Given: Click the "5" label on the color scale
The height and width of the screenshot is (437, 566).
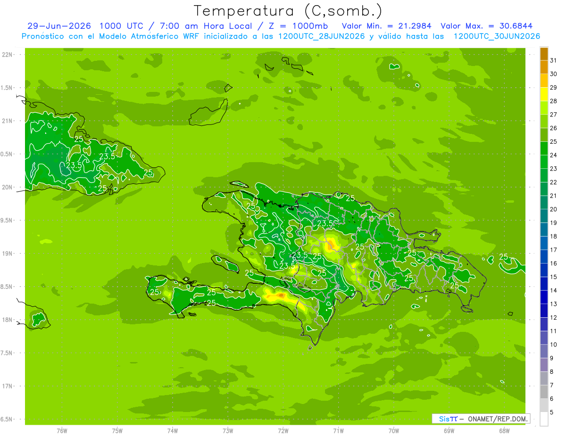Looking at the screenshot, I should [551, 412].
